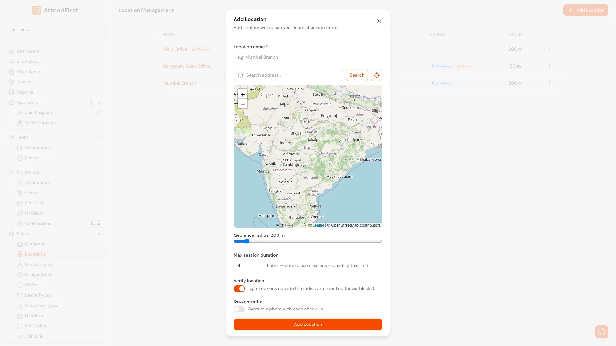
Task: Open the chat support bubble
Action: (x=602, y=332)
